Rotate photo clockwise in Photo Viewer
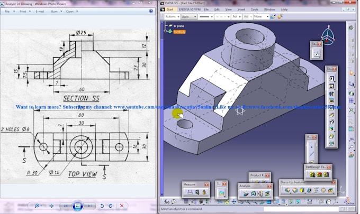This screenshot has width=360, height=214. 110,206
